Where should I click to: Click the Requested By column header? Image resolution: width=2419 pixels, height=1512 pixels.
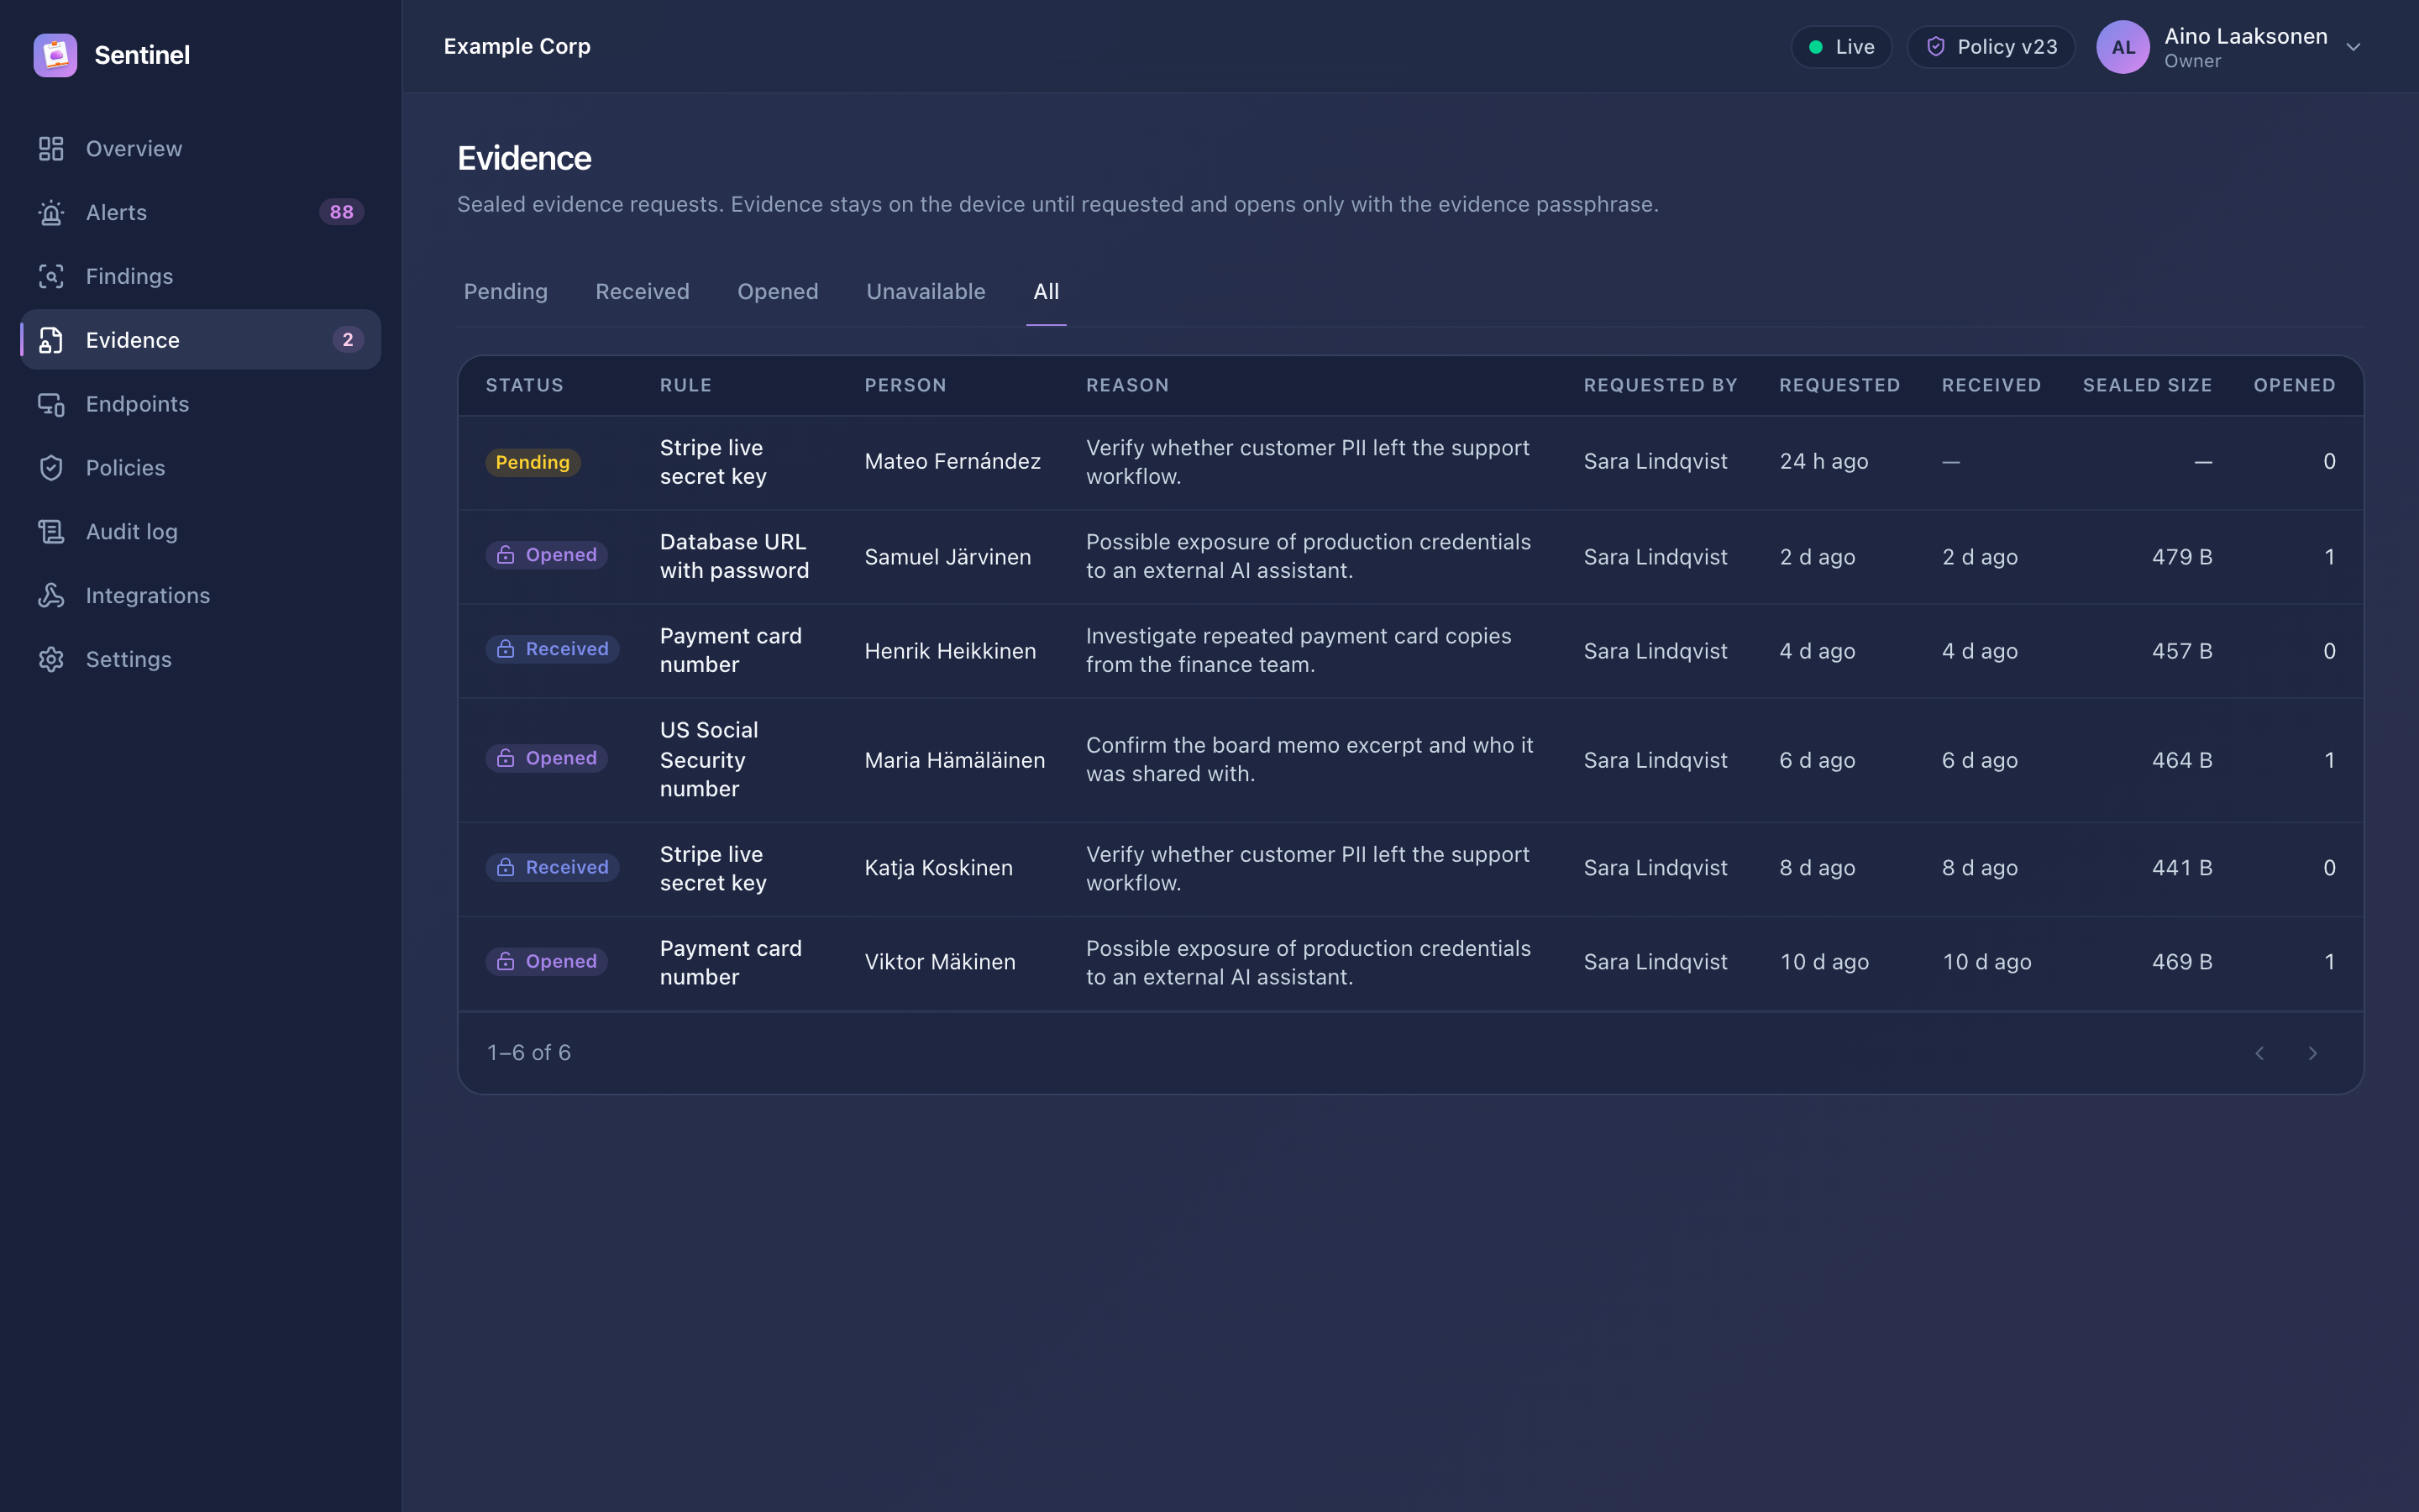coord(1661,385)
